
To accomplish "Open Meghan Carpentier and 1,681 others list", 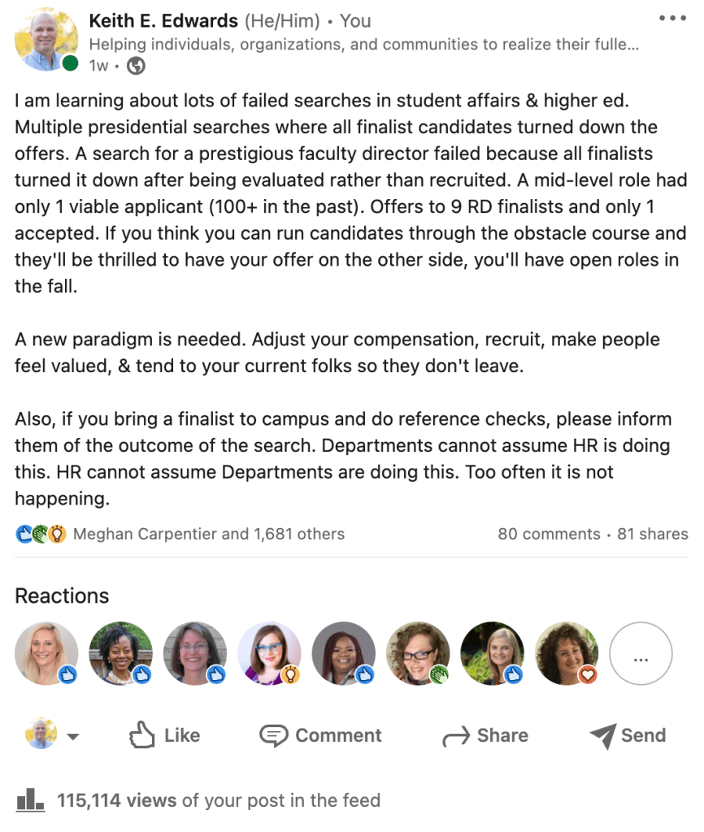I will (x=209, y=534).
